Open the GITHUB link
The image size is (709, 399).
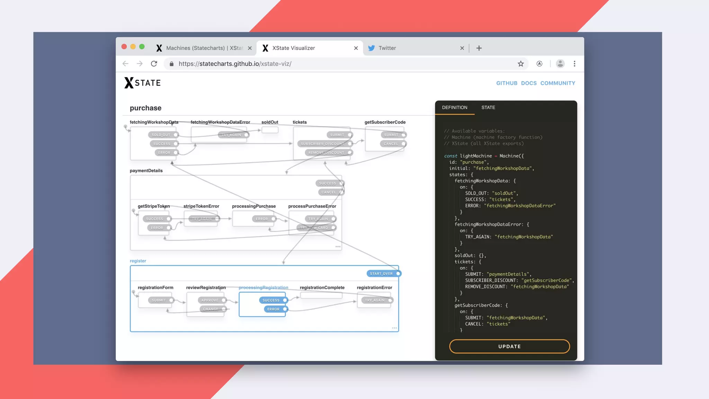pos(506,83)
